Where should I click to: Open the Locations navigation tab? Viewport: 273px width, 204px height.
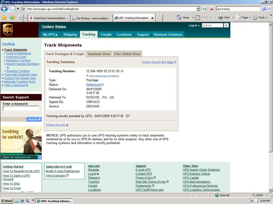click(124, 35)
